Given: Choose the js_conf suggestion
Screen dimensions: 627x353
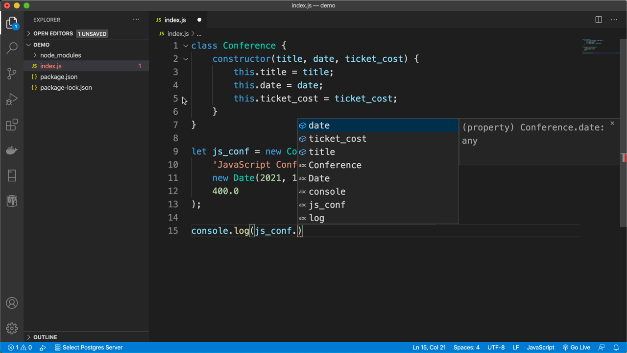Looking at the screenshot, I should (378, 205).
